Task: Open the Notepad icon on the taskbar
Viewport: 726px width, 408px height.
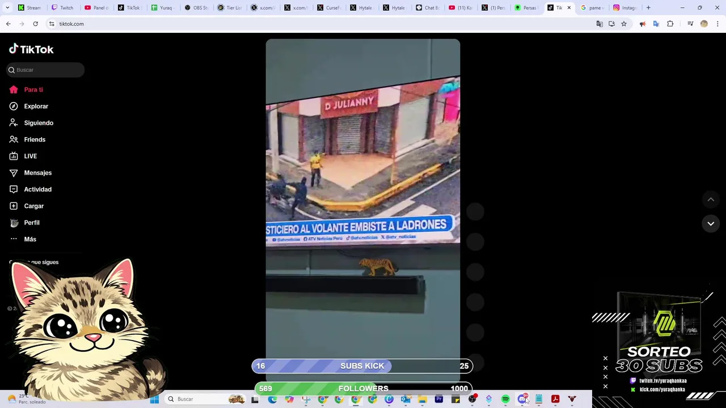Action: pos(539,399)
